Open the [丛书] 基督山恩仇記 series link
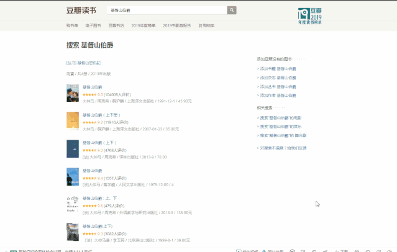 click(x=83, y=63)
